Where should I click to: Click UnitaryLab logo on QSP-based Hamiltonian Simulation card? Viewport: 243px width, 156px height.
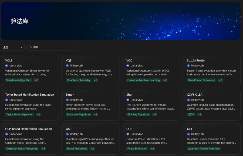pyautogui.click(x=7, y=134)
